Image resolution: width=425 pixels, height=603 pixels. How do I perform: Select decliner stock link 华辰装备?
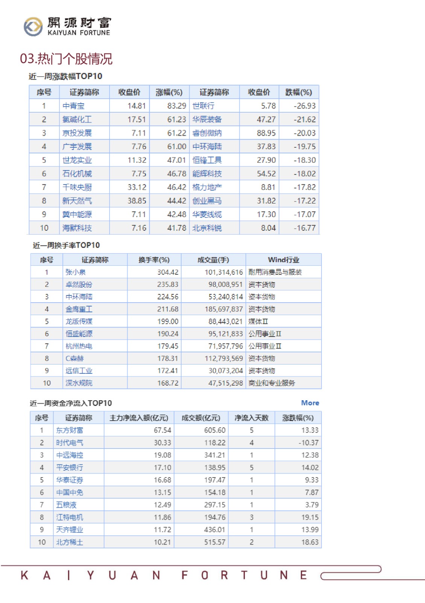[207, 119]
